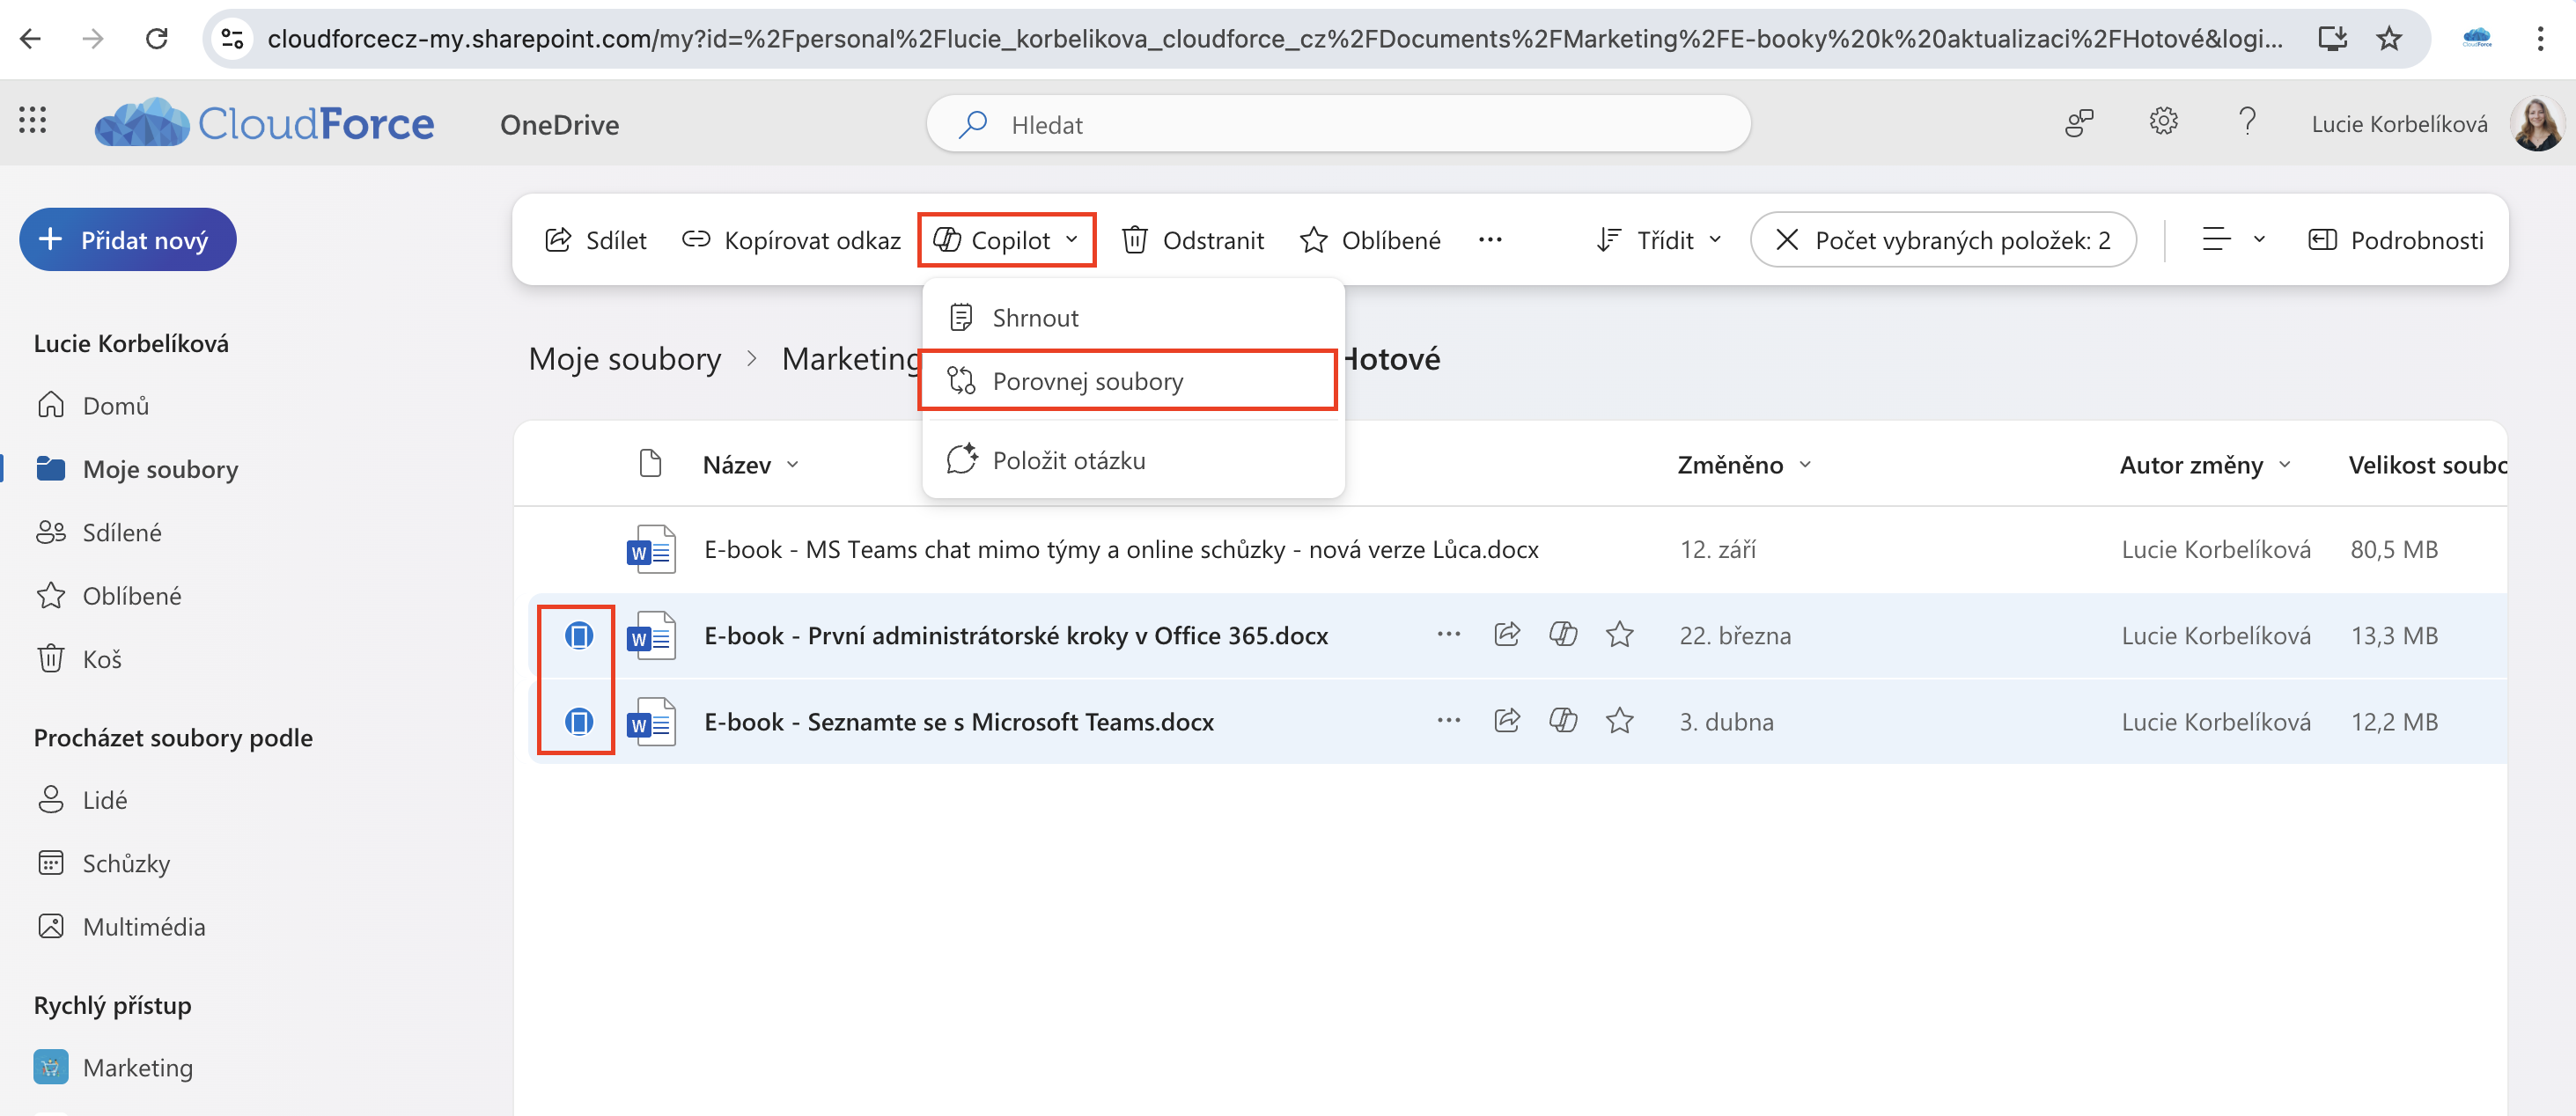The image size is (2576, 1116).
Task: Open the organization chat/feedback icon in header
Action: coord(2079,123)
